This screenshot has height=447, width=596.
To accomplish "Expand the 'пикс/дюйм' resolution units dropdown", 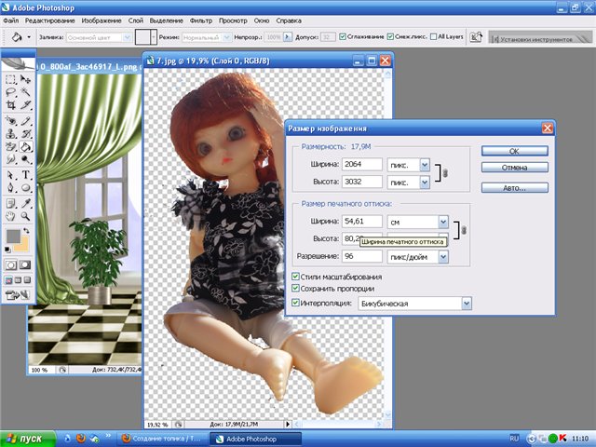I will click(x=443, y=257).
